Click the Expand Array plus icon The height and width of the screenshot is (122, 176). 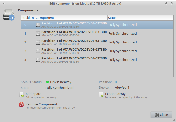pos(101,95)
